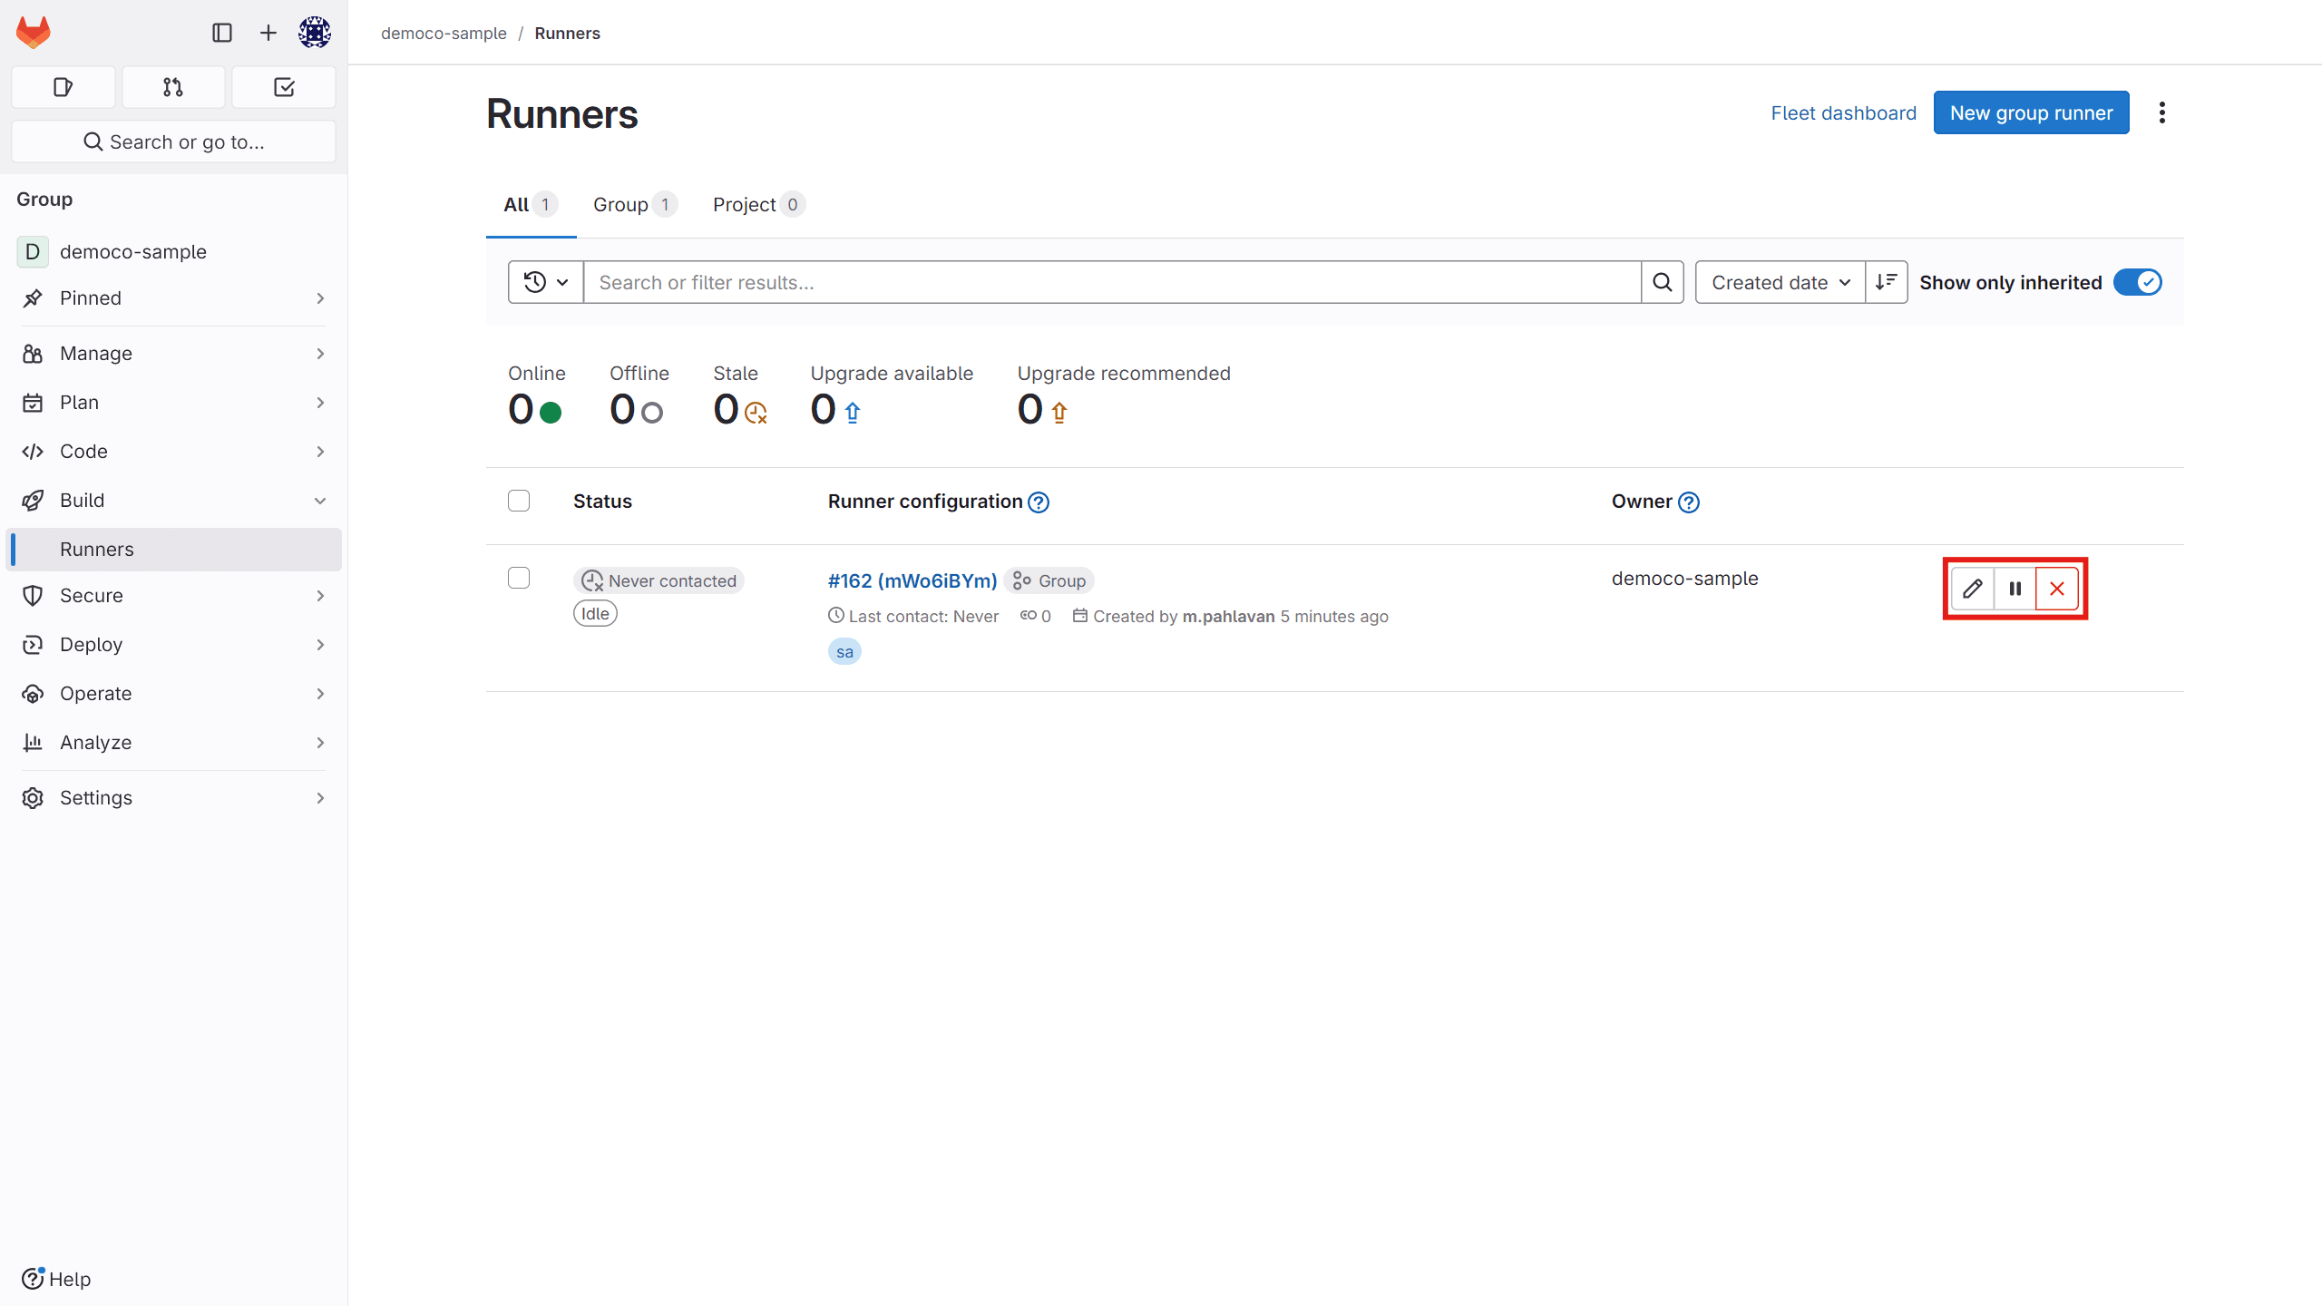Click the New group runner button
2322x1306 pixels.
coord(2032,112)
